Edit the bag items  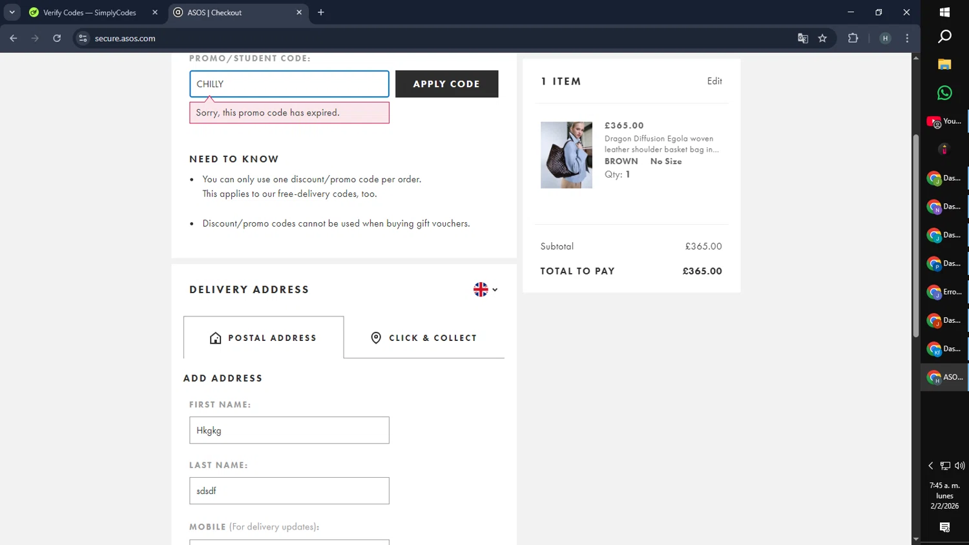pos(714,81)
